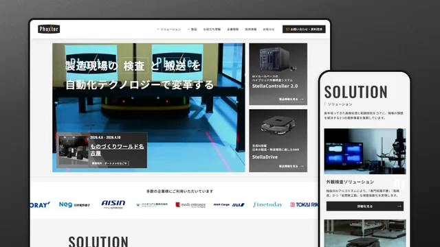
Task: Open the StellaDrive product card
Action: (278, 141)
